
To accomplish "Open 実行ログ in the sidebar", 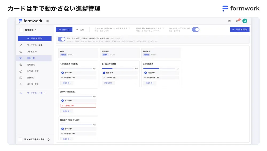I will click(31, 78).
